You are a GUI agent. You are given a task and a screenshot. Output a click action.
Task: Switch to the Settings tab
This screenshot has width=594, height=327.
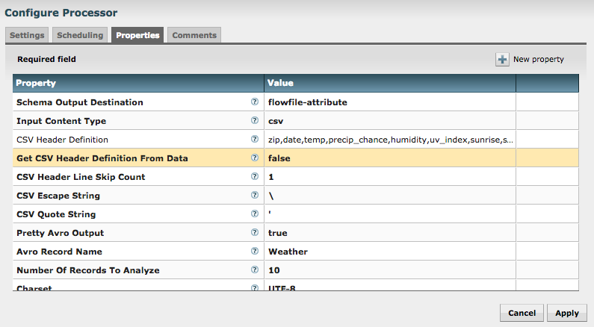coord(28,35)
